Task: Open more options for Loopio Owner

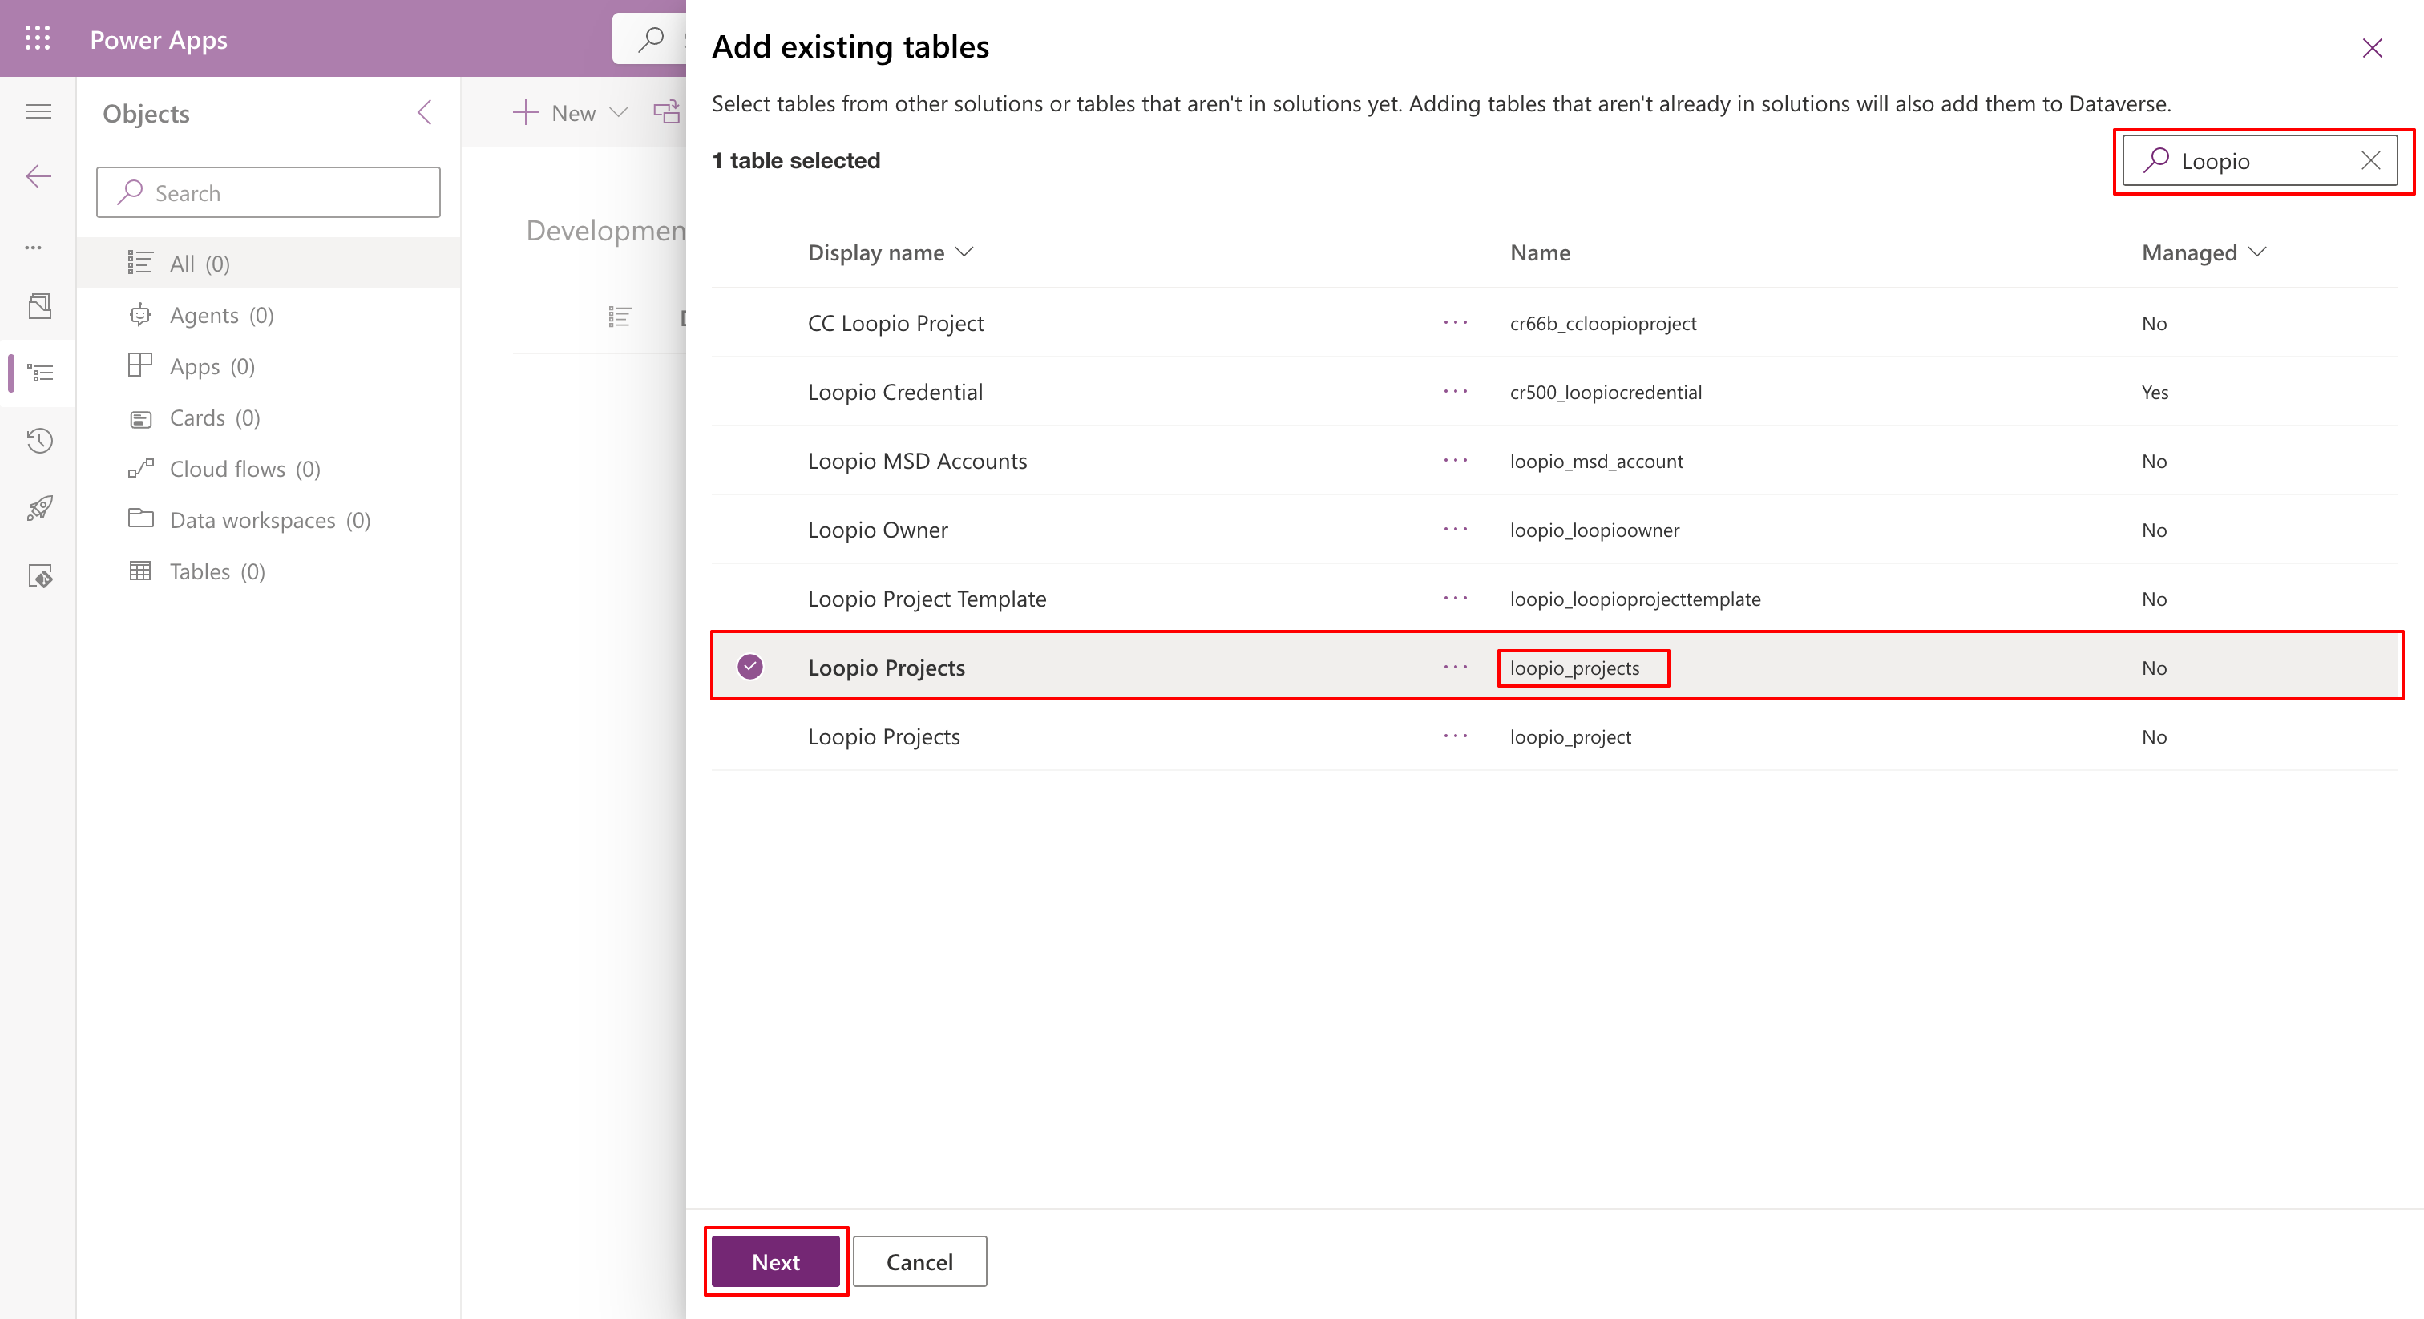Action: click(x=1456, y=530)
